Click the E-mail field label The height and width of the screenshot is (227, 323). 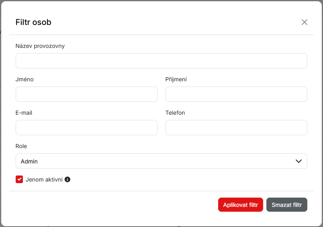pyautogui.click(x=24, y=113)
